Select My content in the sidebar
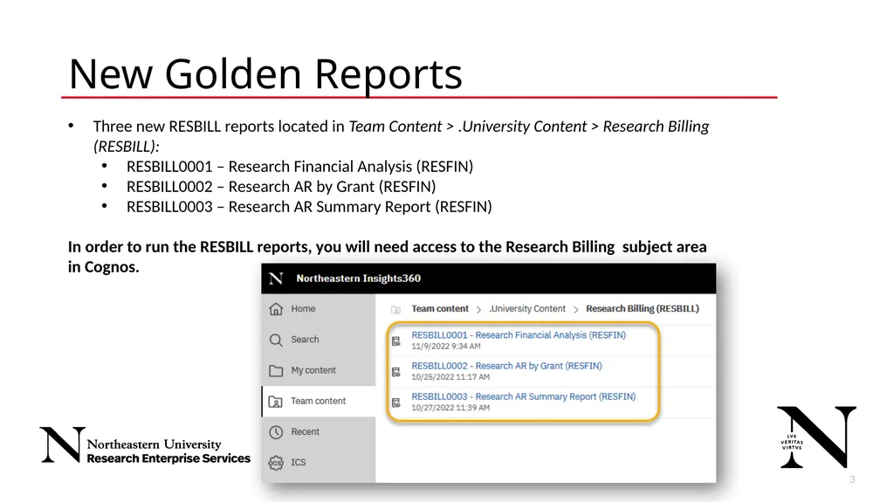The width and height of the screenshot is (894, 502). coord(318,370)
